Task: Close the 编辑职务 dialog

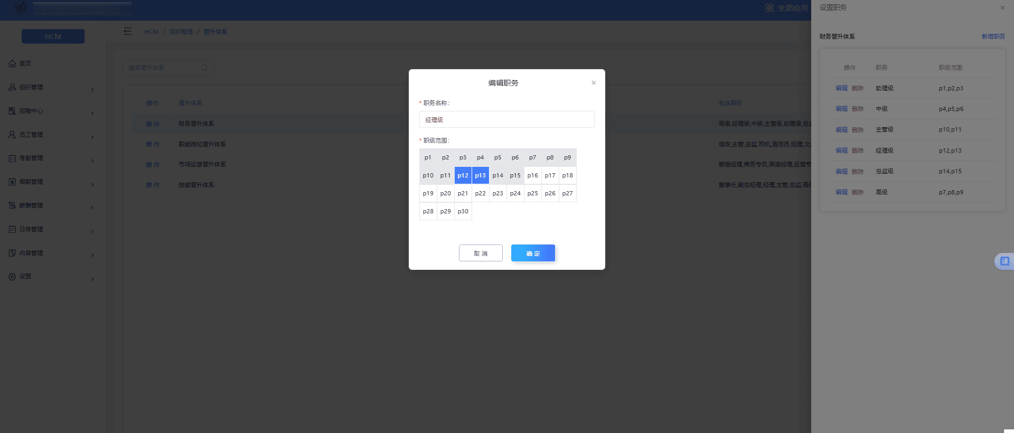Action: pos(594,83)
